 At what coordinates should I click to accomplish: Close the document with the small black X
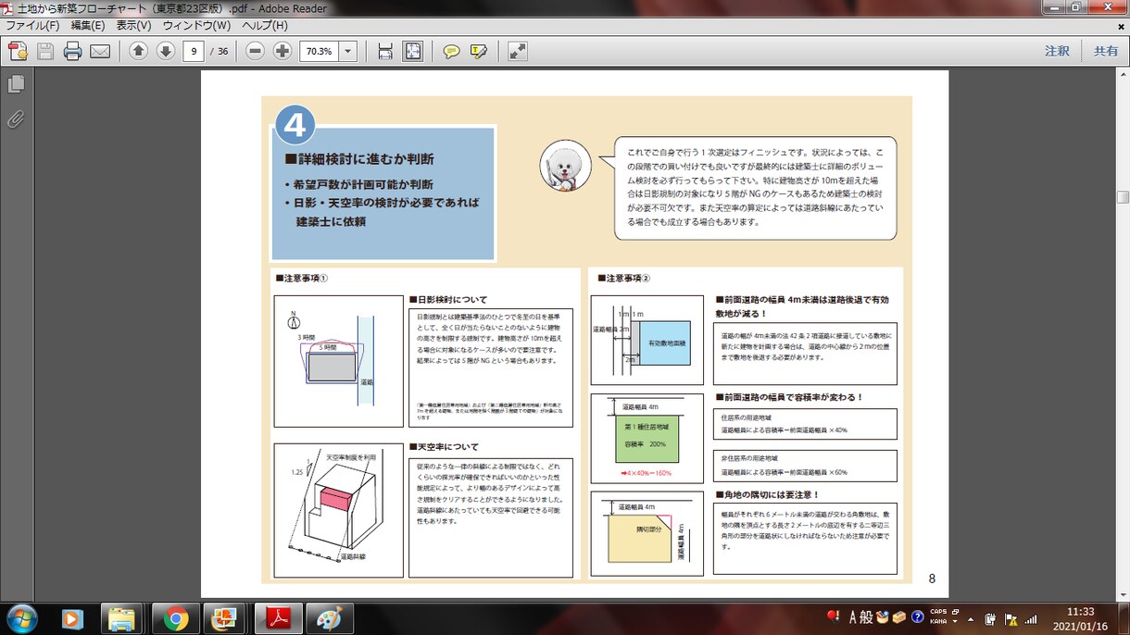click(1121, 26)
